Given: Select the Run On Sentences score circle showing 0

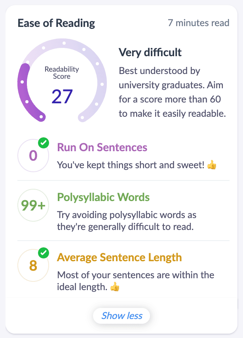Looking at the screenshot, I should click(x=33, y=155).
